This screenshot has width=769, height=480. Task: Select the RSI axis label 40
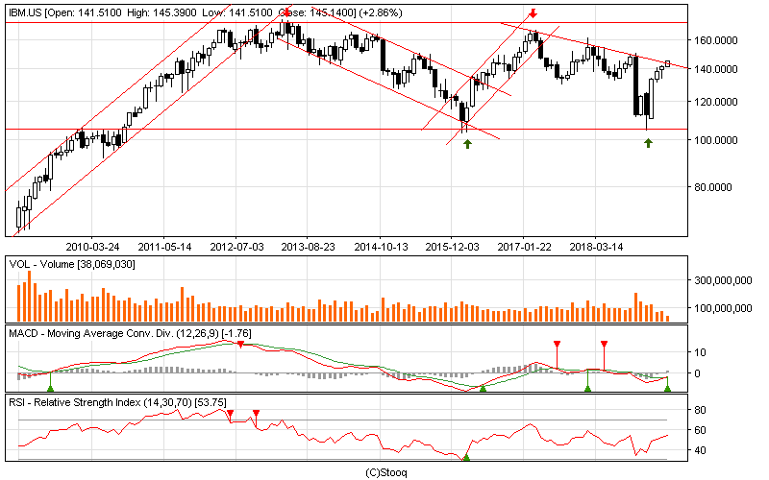click(701, 450)
